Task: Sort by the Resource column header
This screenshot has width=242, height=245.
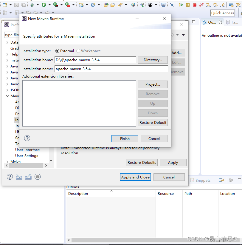Action: [x=169, y=194]
